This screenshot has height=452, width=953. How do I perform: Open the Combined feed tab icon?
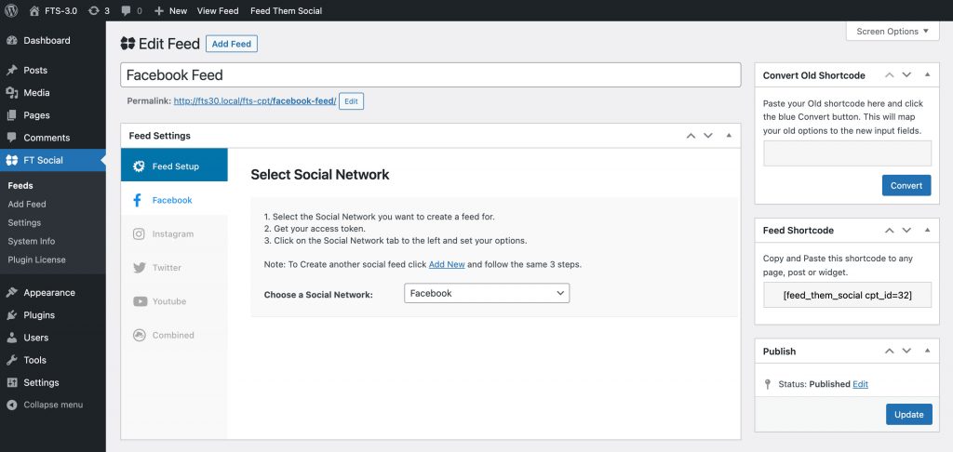pos(140,335)
